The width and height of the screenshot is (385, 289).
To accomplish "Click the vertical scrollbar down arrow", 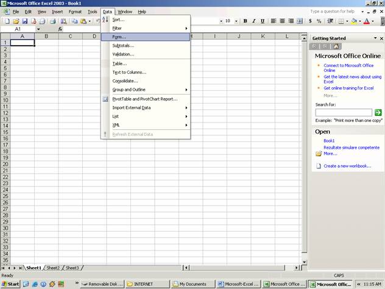I will (304, 262).
